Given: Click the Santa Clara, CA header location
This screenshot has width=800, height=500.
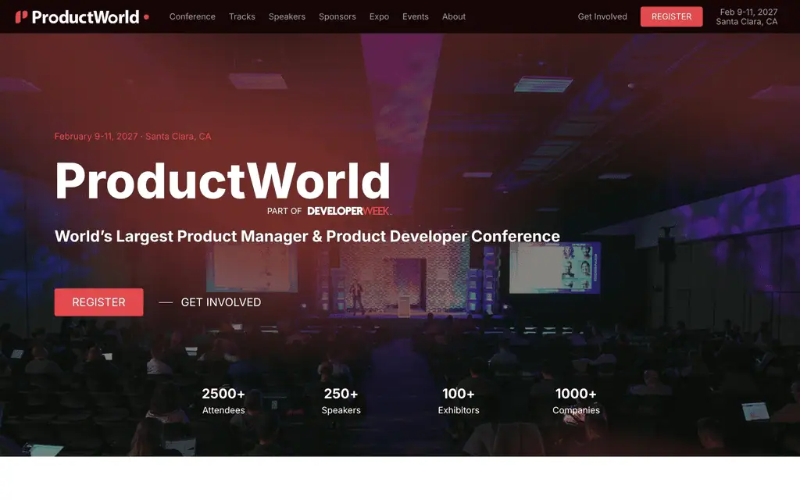Looking at the screenshot, I should 746,21.
